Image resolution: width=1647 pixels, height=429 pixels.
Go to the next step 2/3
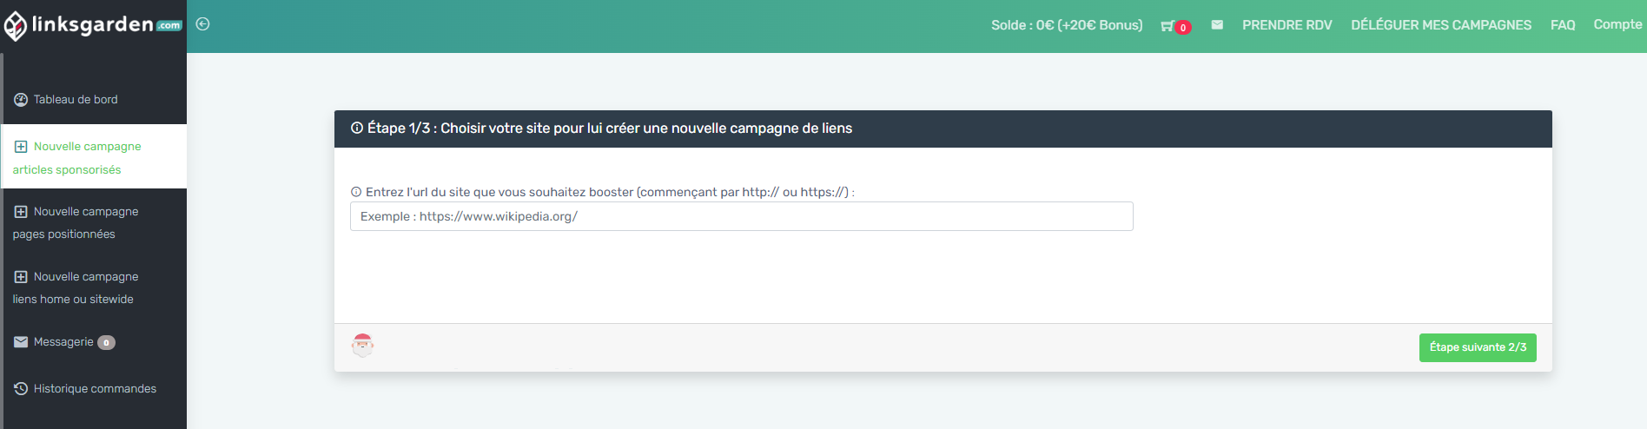[x=1478, y=347]
